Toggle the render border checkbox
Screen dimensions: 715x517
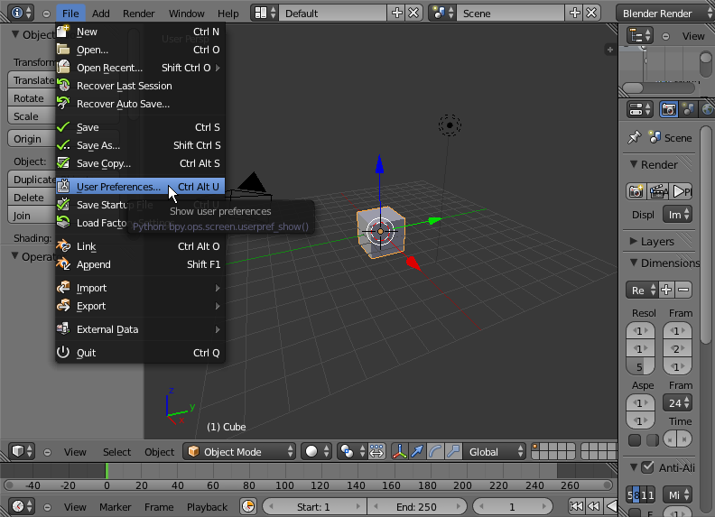click(x=635, y=440)
